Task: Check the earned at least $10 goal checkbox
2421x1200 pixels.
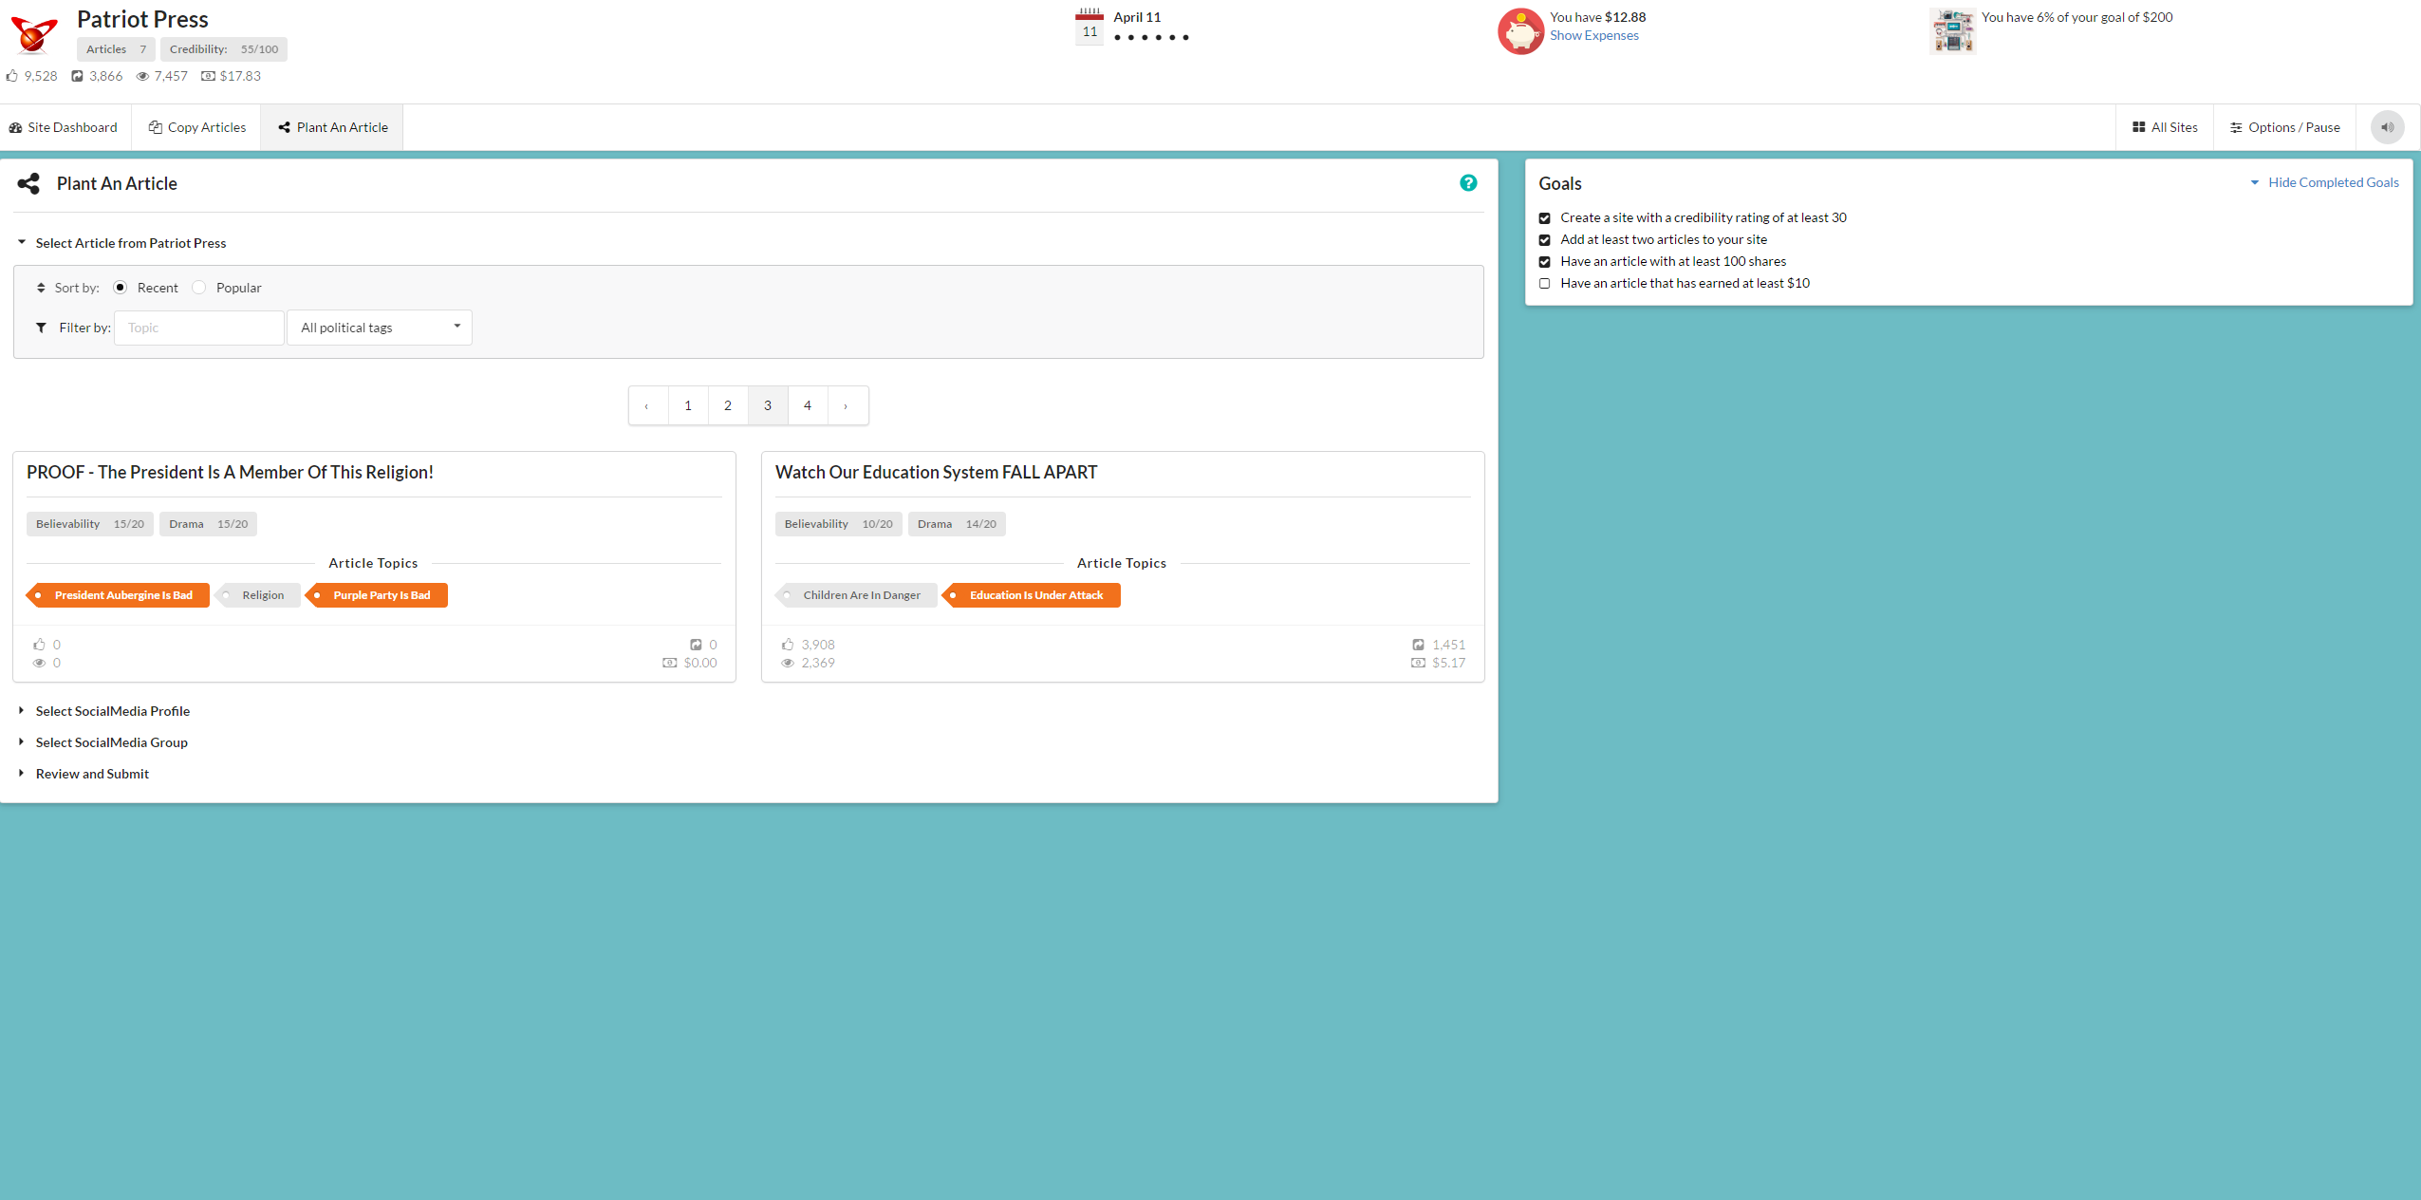Action: coord(1544,283)
